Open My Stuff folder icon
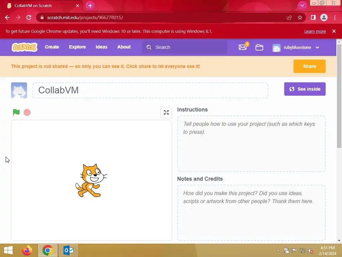342x257 pixels. tap(259, 47)
